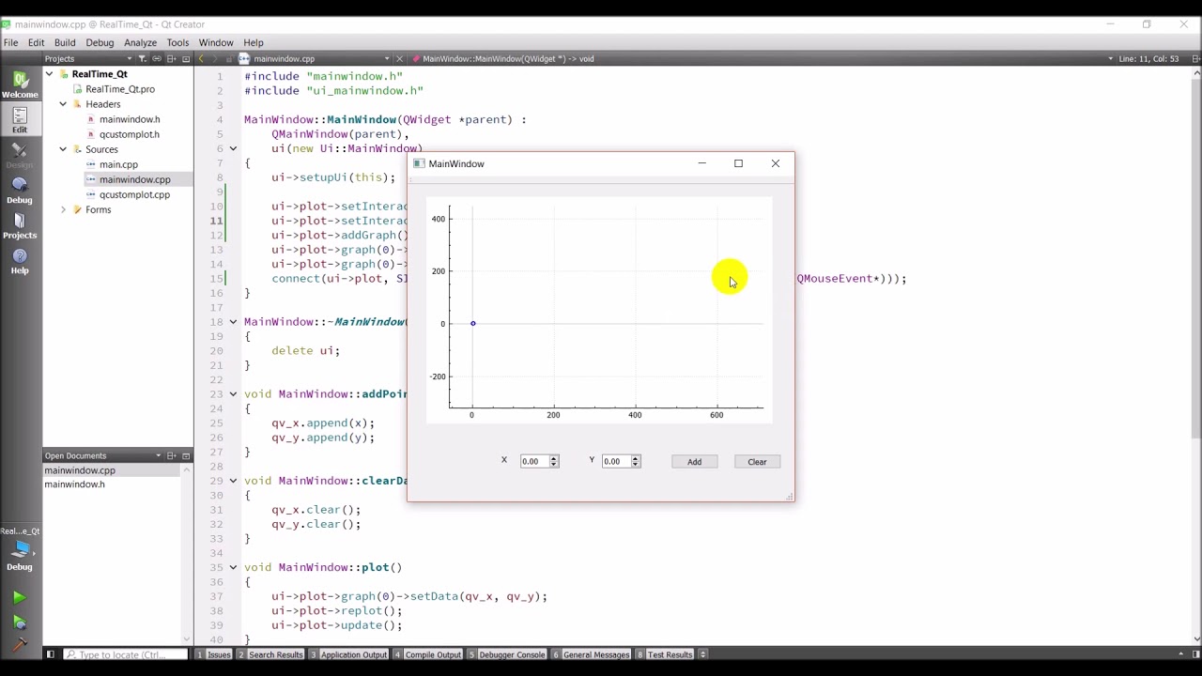Click the Type to locate search field

click(x=125, y=654)
